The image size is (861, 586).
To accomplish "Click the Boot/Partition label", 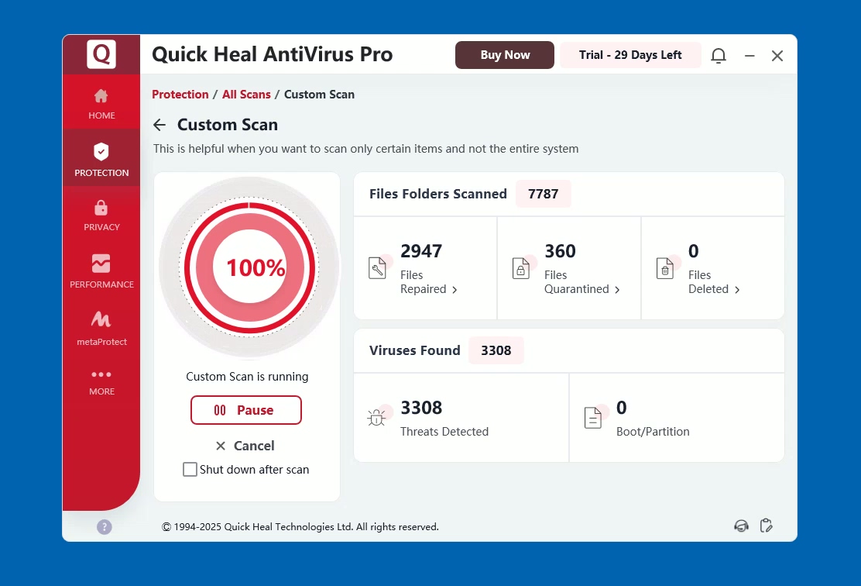I will (653, 432).
